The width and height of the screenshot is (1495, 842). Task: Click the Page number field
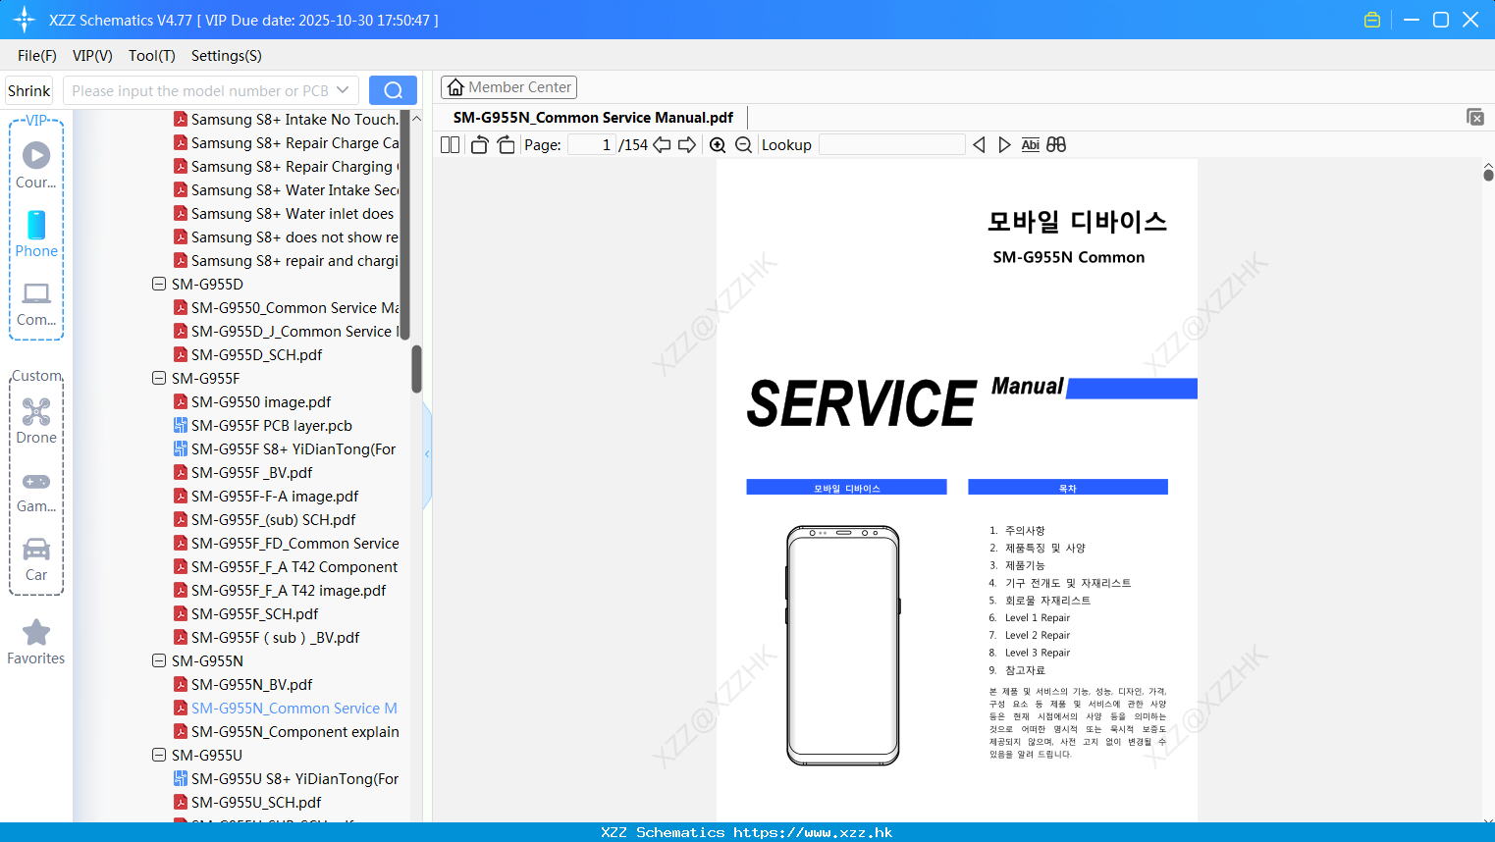tap(592, 144)
